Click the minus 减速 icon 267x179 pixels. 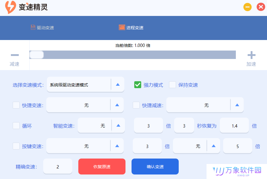15,55
